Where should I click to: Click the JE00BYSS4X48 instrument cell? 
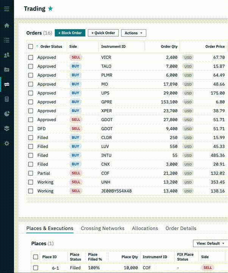pos(116,191)
